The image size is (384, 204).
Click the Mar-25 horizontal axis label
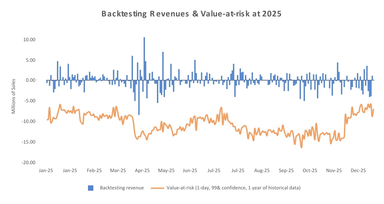(118, 170)
